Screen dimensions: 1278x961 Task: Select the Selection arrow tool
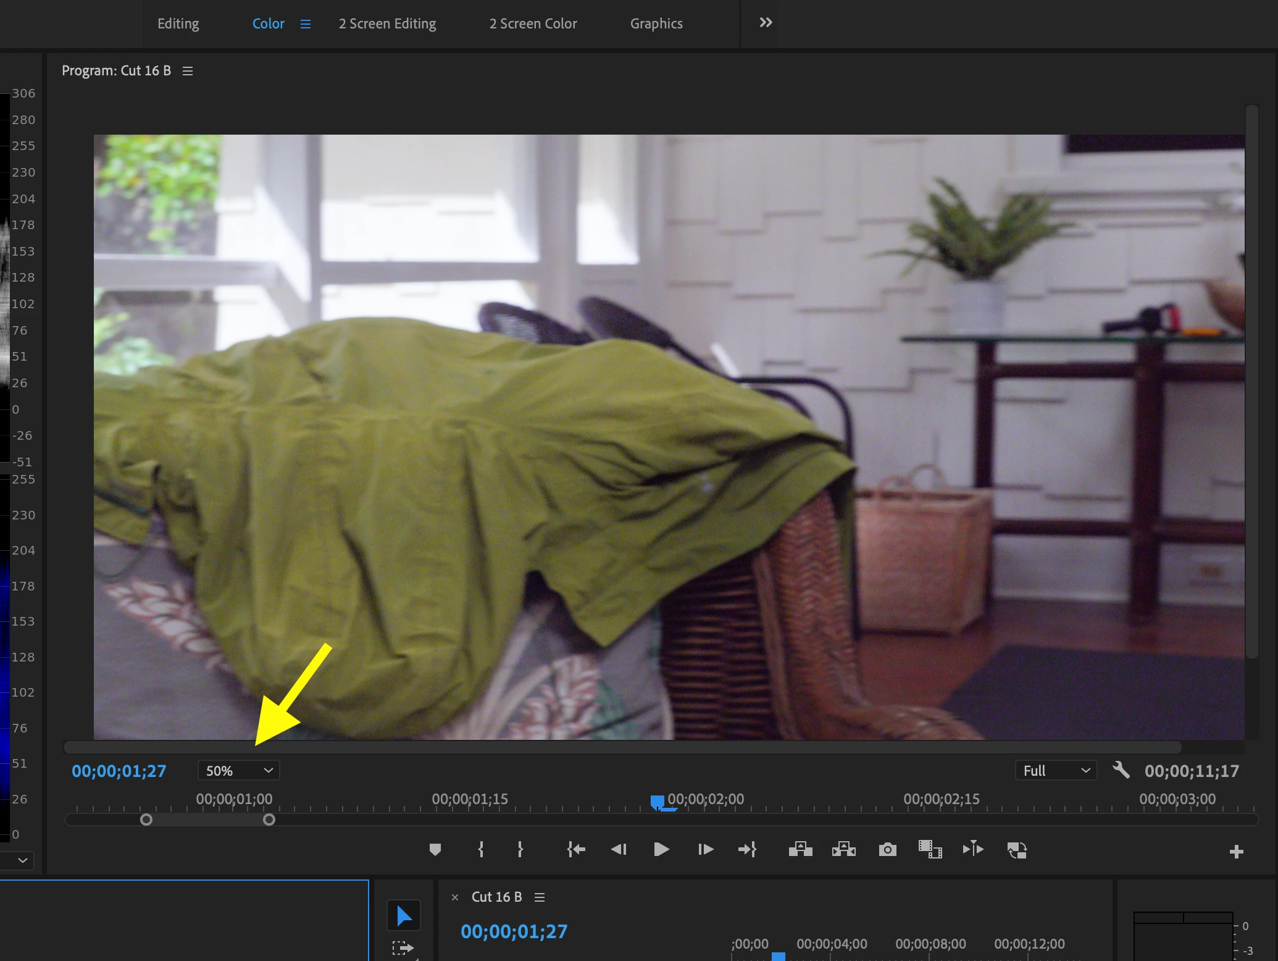coord(404,915)
